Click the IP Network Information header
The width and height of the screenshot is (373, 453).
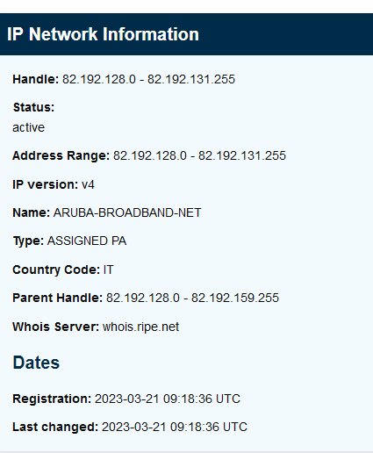(103, 34)
